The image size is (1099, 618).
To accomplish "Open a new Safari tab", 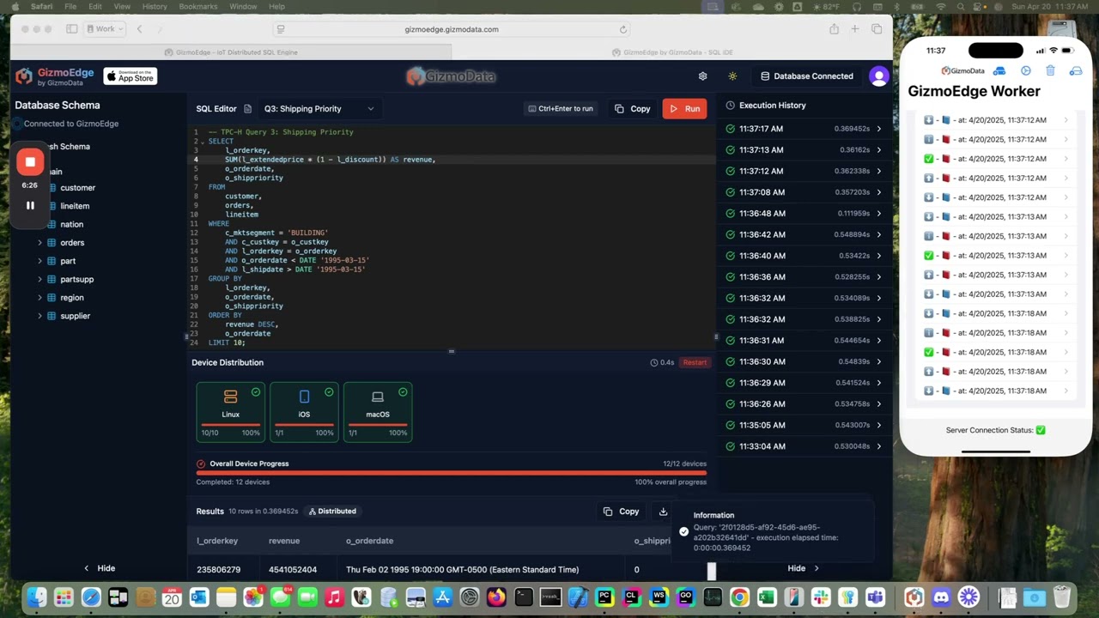I will (855, 29).
